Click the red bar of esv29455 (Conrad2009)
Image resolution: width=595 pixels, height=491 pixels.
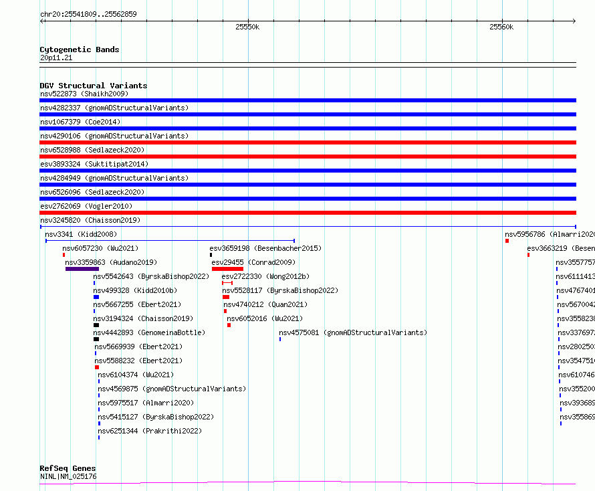point(227,269)
